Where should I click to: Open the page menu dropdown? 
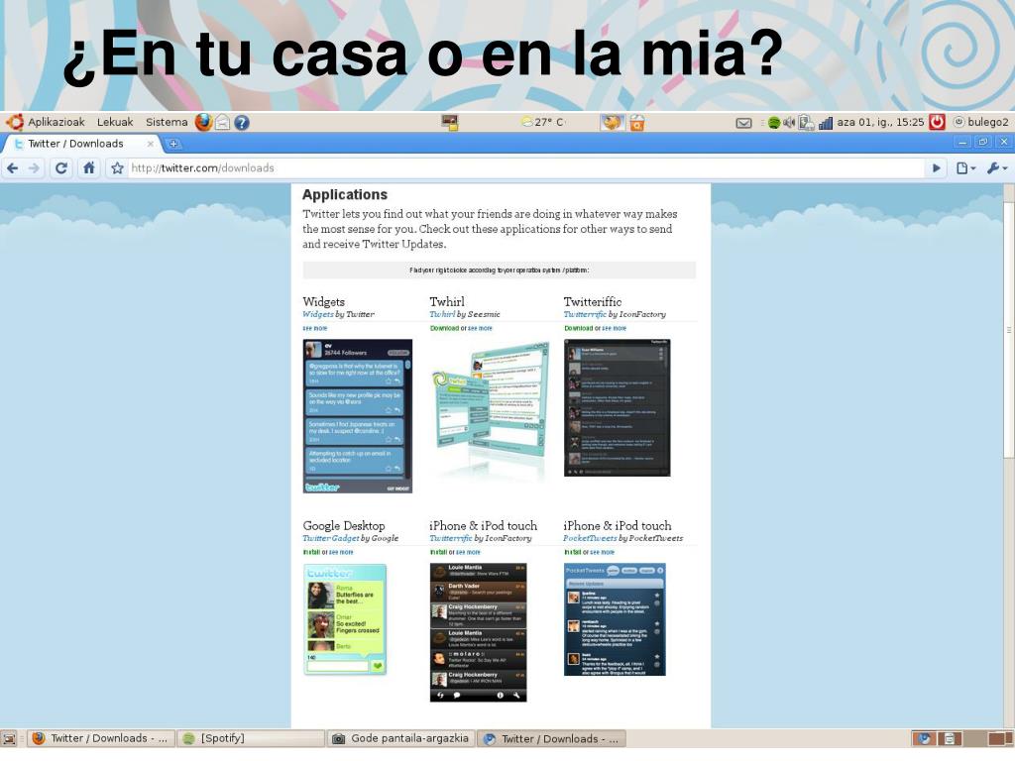(965, 168)
